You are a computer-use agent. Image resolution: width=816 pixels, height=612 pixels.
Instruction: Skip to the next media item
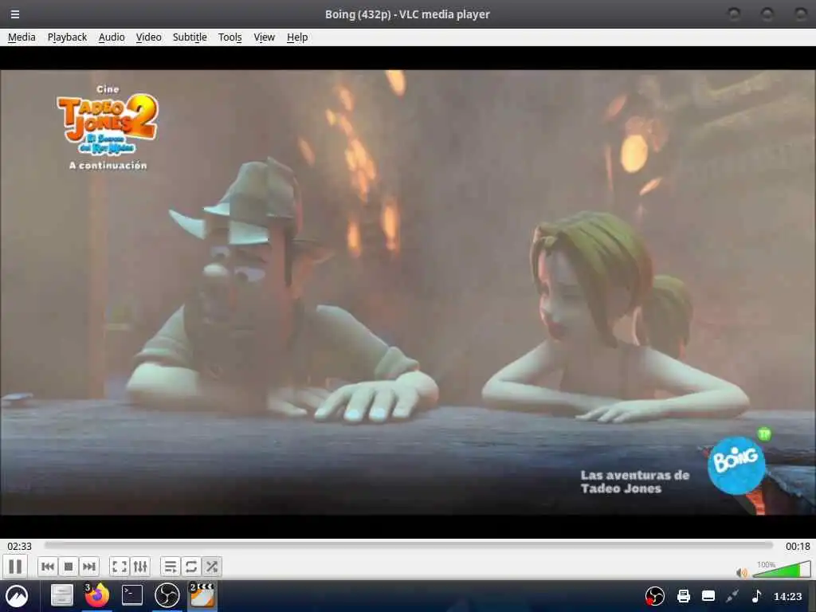tap(89, 567)
